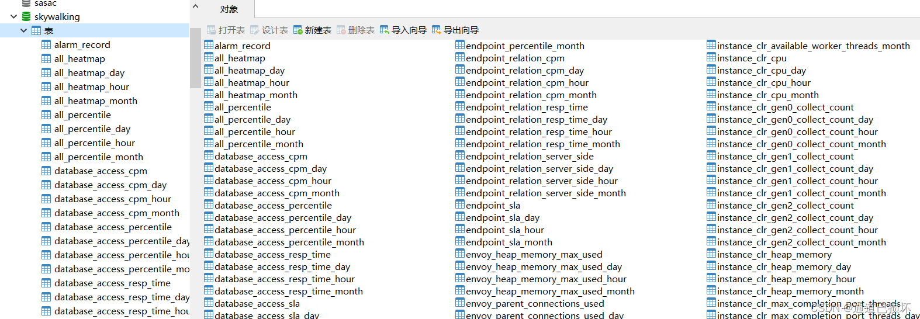Select instance_clr_gen1_collect_count_month table
Screen dimensions: 920x319
801,193
